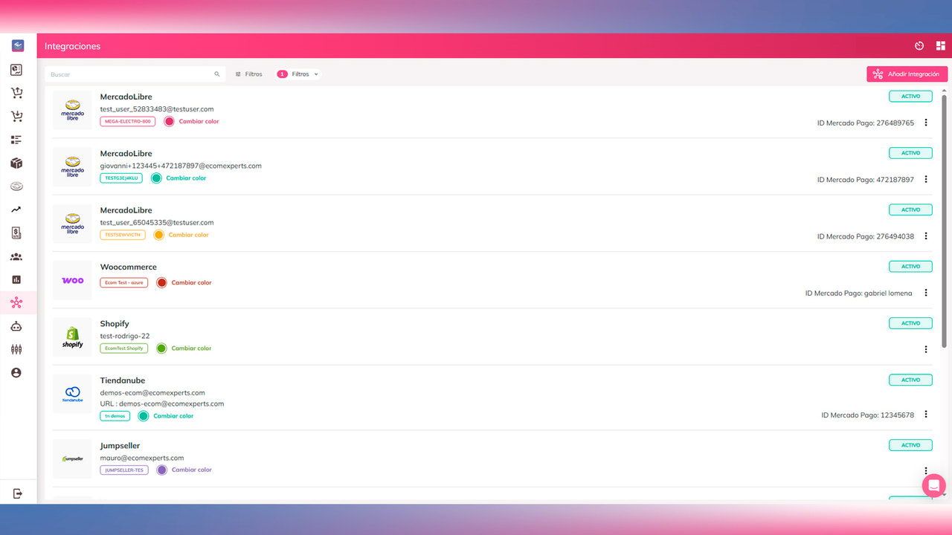Open options menu for ID 276489765 row
The width and height of the screenshot is (952, 535).
(x=926, y=123)
